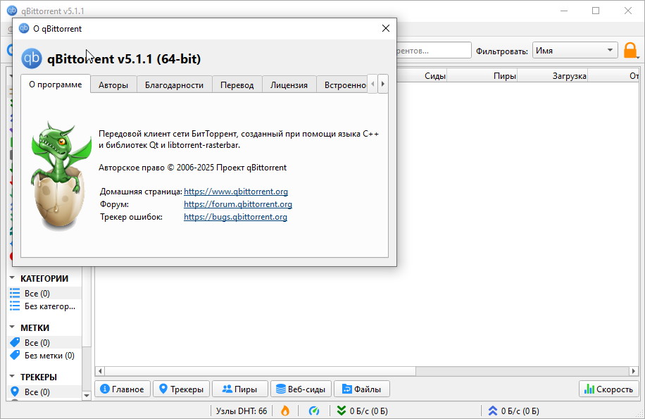
Task: Click the 0 Б/с (0 Б) upload rate
Action: pos(520,411)
